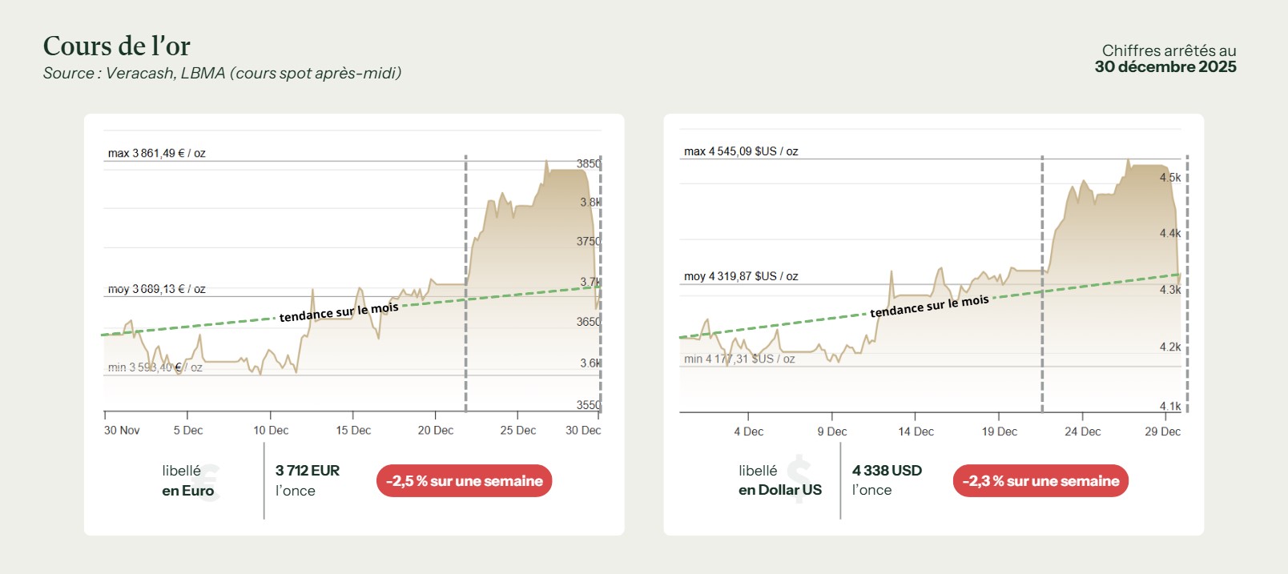Screen dimensions: 1288x574
Task: Click the trend label on the Euro chart
Action: coord(339,312)
